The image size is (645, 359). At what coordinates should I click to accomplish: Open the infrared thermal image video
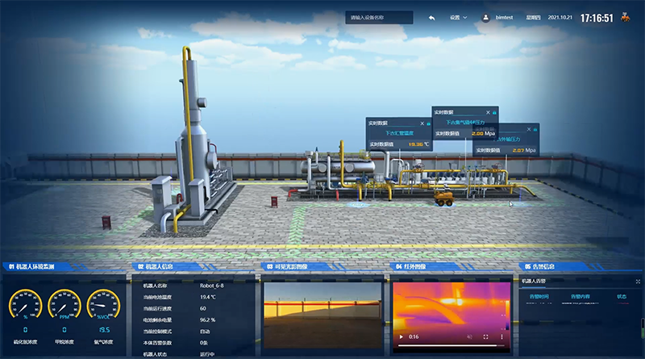click(x=451, y=317)
